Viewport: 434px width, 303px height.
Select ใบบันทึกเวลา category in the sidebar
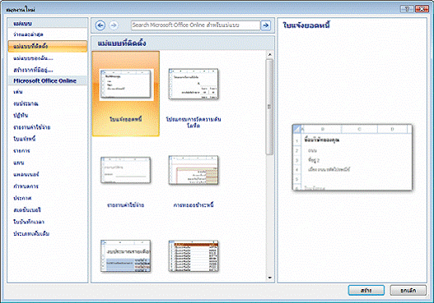point(29,222)
